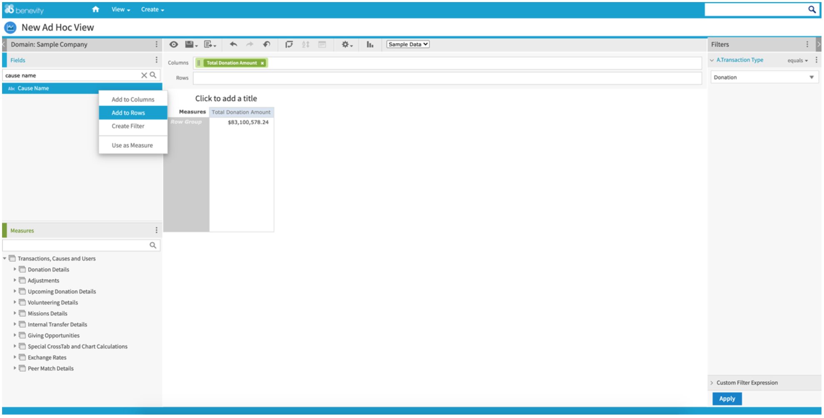Image resolution: width=824 pixels, height=418 pixels.
Task: Click the chart type bar icon
Action: pyautogui.click(x=370, y=44)
